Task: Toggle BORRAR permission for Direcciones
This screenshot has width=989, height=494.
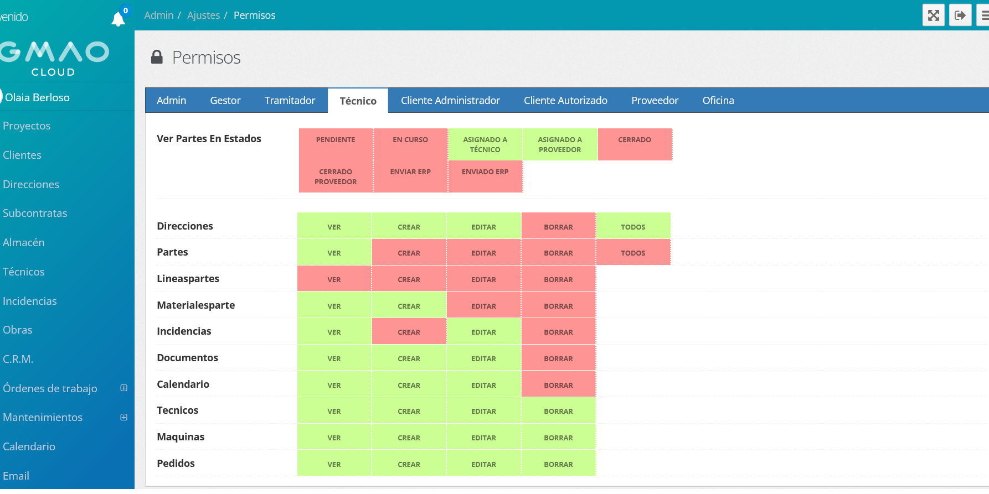Action: pos(558,226)
